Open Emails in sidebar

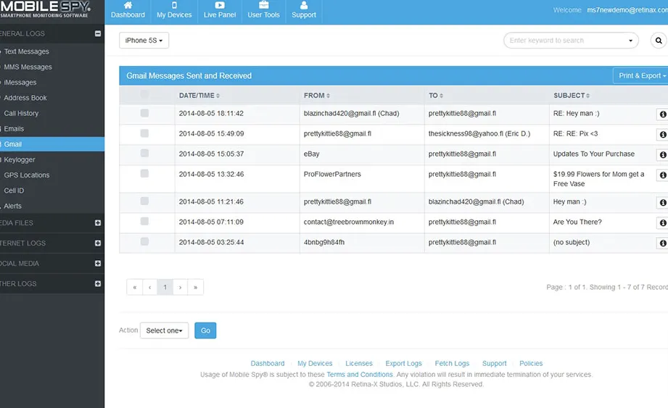click(14, 129)
